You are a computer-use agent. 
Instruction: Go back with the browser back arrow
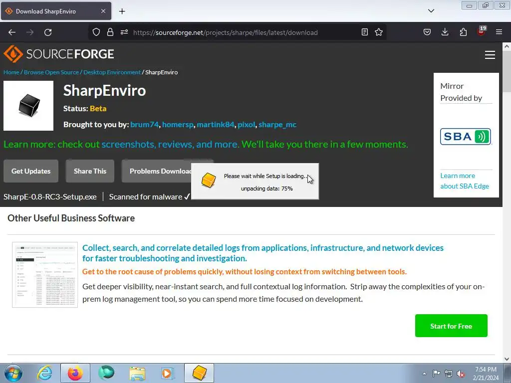12,32
